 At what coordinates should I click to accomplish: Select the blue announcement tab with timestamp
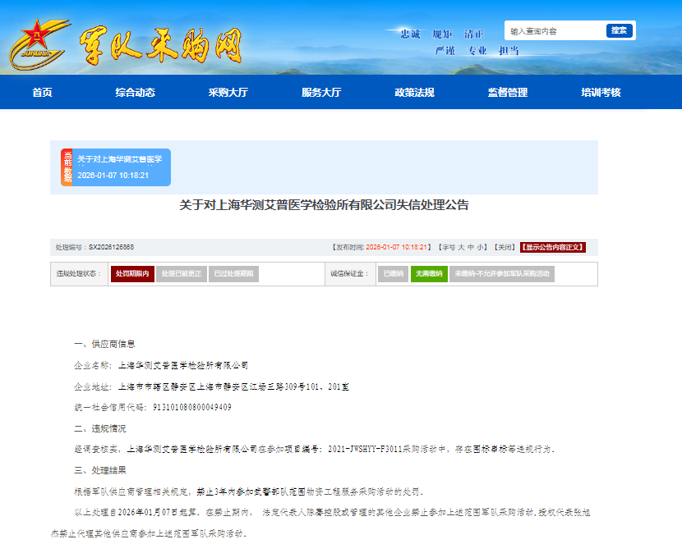(122, 167)
